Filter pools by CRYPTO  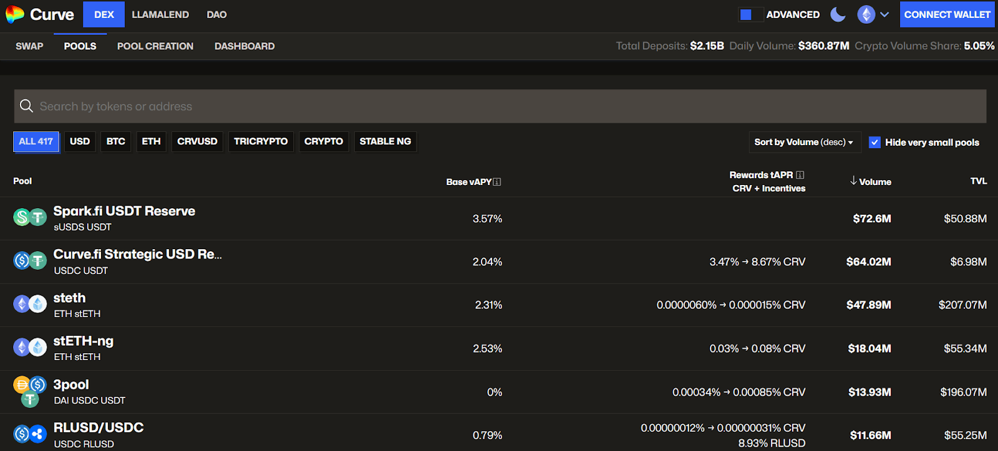(324, 141)
